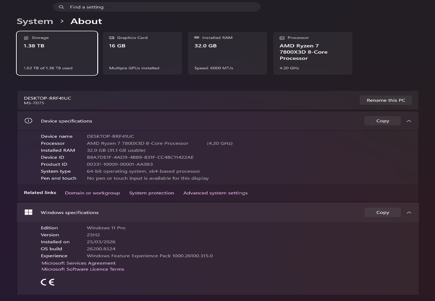Click the search magnifier icon

61,7
